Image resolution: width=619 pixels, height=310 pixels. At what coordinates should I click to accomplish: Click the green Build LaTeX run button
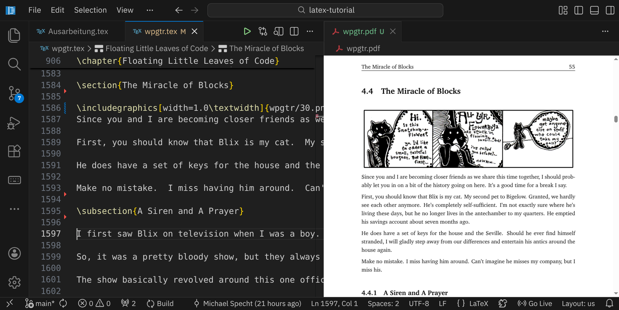247,31
